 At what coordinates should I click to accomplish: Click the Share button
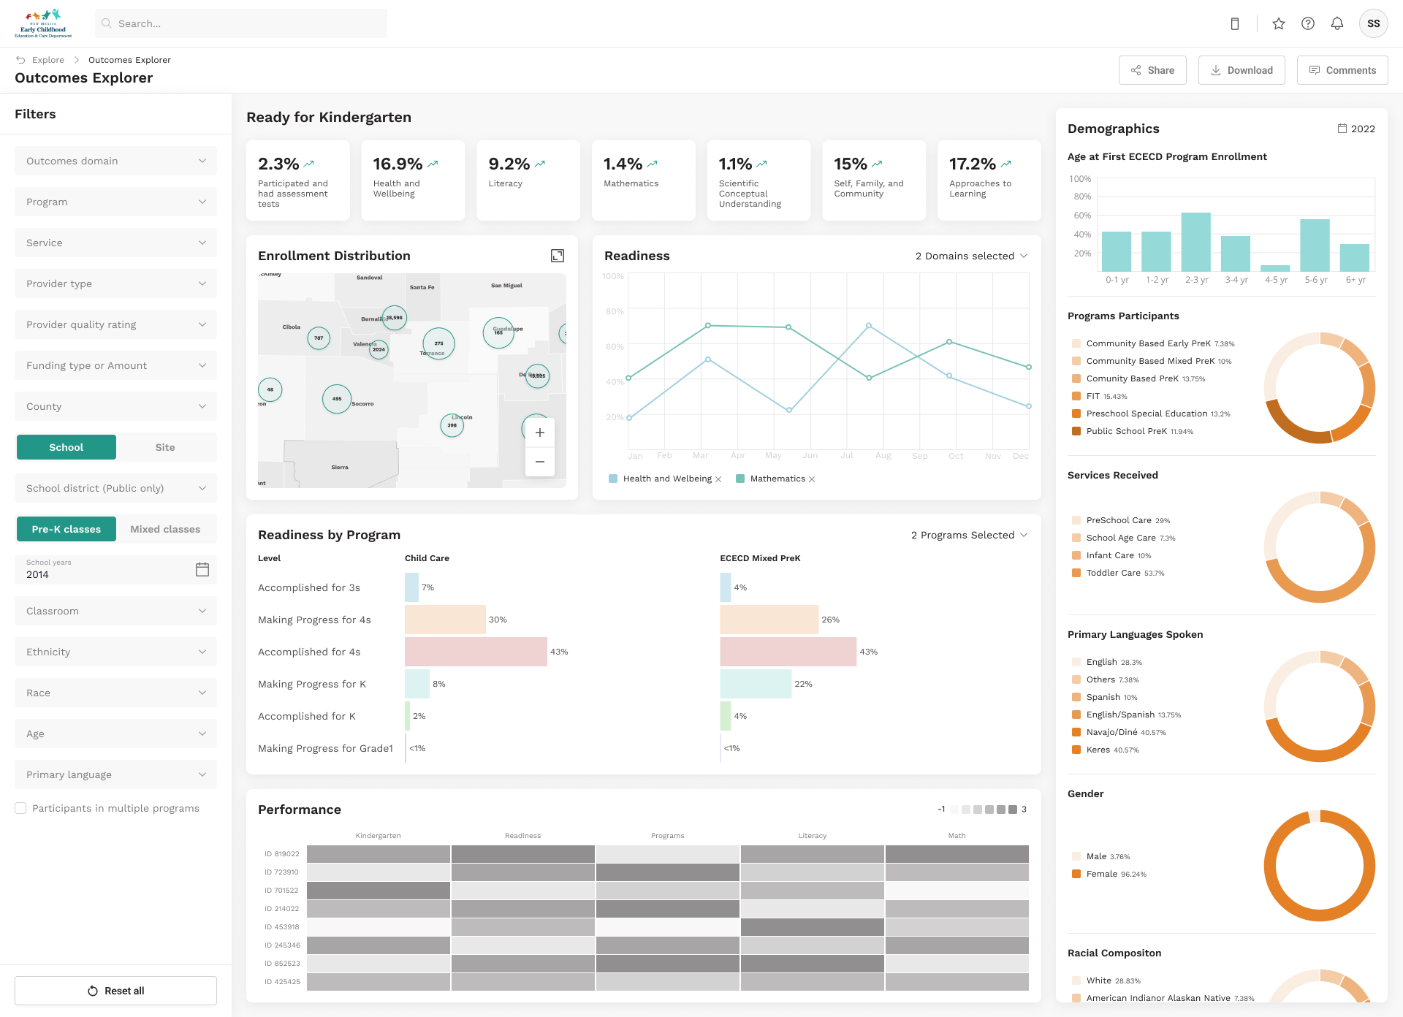[x=1152, y=70]
